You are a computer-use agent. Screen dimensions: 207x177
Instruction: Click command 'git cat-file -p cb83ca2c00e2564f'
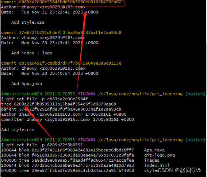coord(47,99)
